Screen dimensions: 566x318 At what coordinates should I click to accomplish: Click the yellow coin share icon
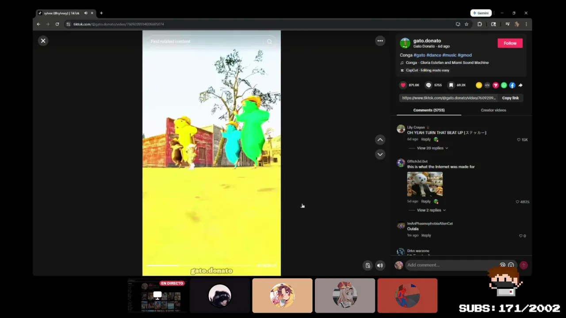(x=478, y=85)
